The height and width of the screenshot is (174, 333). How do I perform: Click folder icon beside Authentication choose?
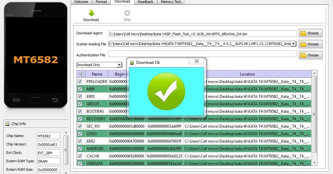point(303,55)
